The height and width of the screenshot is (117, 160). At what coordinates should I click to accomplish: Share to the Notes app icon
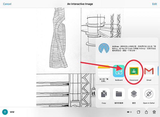point(104,71)
